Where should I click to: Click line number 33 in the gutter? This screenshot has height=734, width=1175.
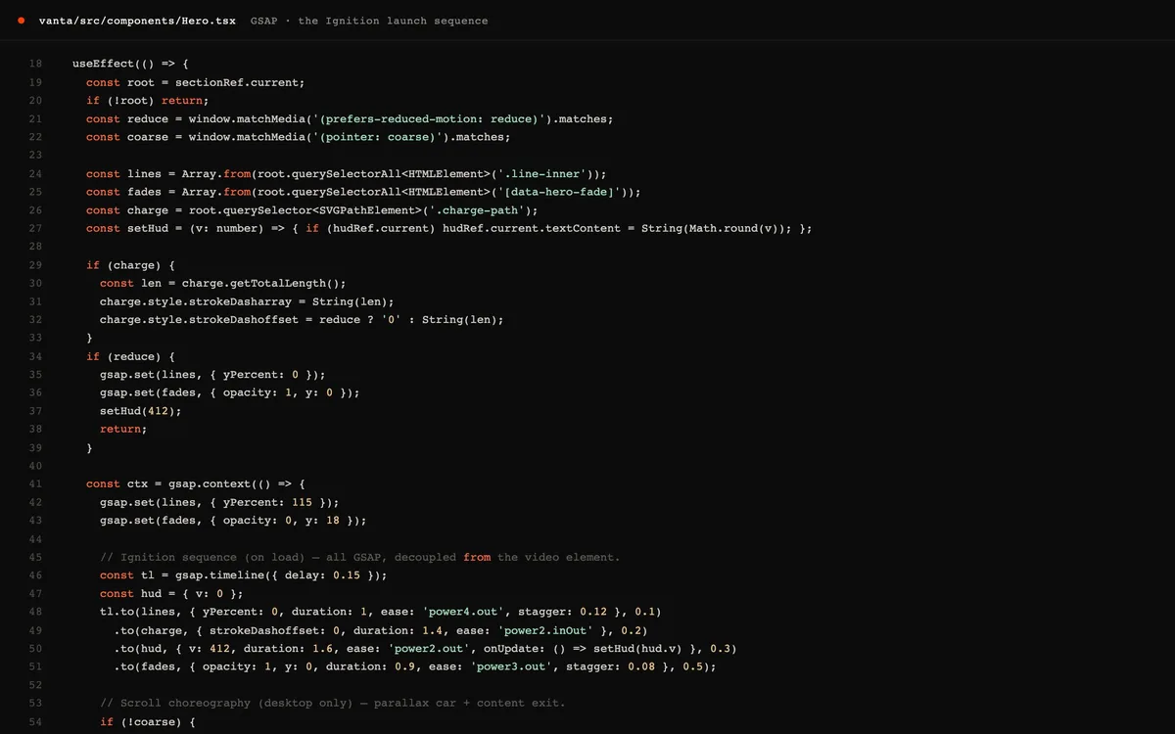pyautogui.click(x=35, y=338)
